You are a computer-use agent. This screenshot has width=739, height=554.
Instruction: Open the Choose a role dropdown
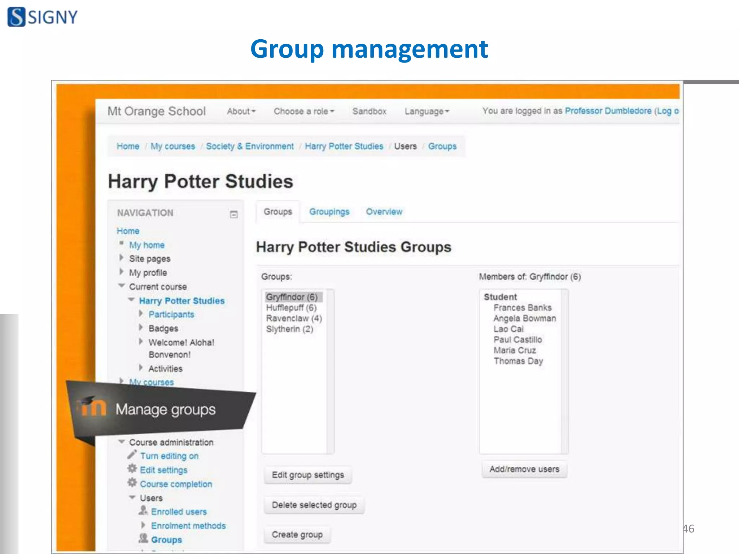tap(304, 111)
